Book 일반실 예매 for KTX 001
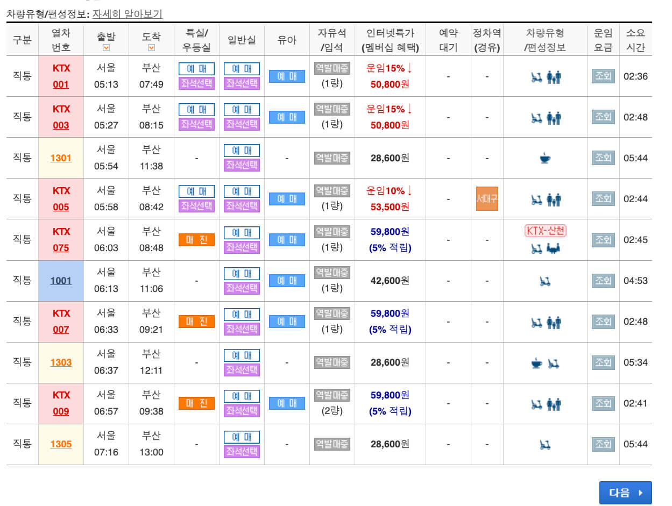Screen dimensions: 672x506 click(242, 69)
